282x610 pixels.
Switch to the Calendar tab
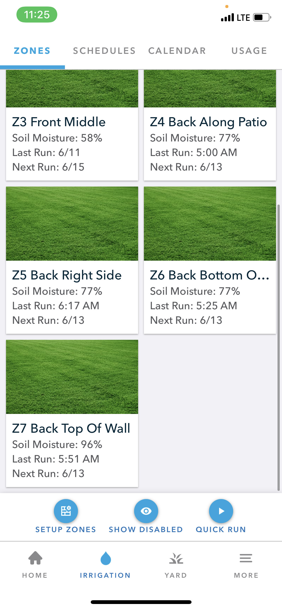[x=177, y=51]
